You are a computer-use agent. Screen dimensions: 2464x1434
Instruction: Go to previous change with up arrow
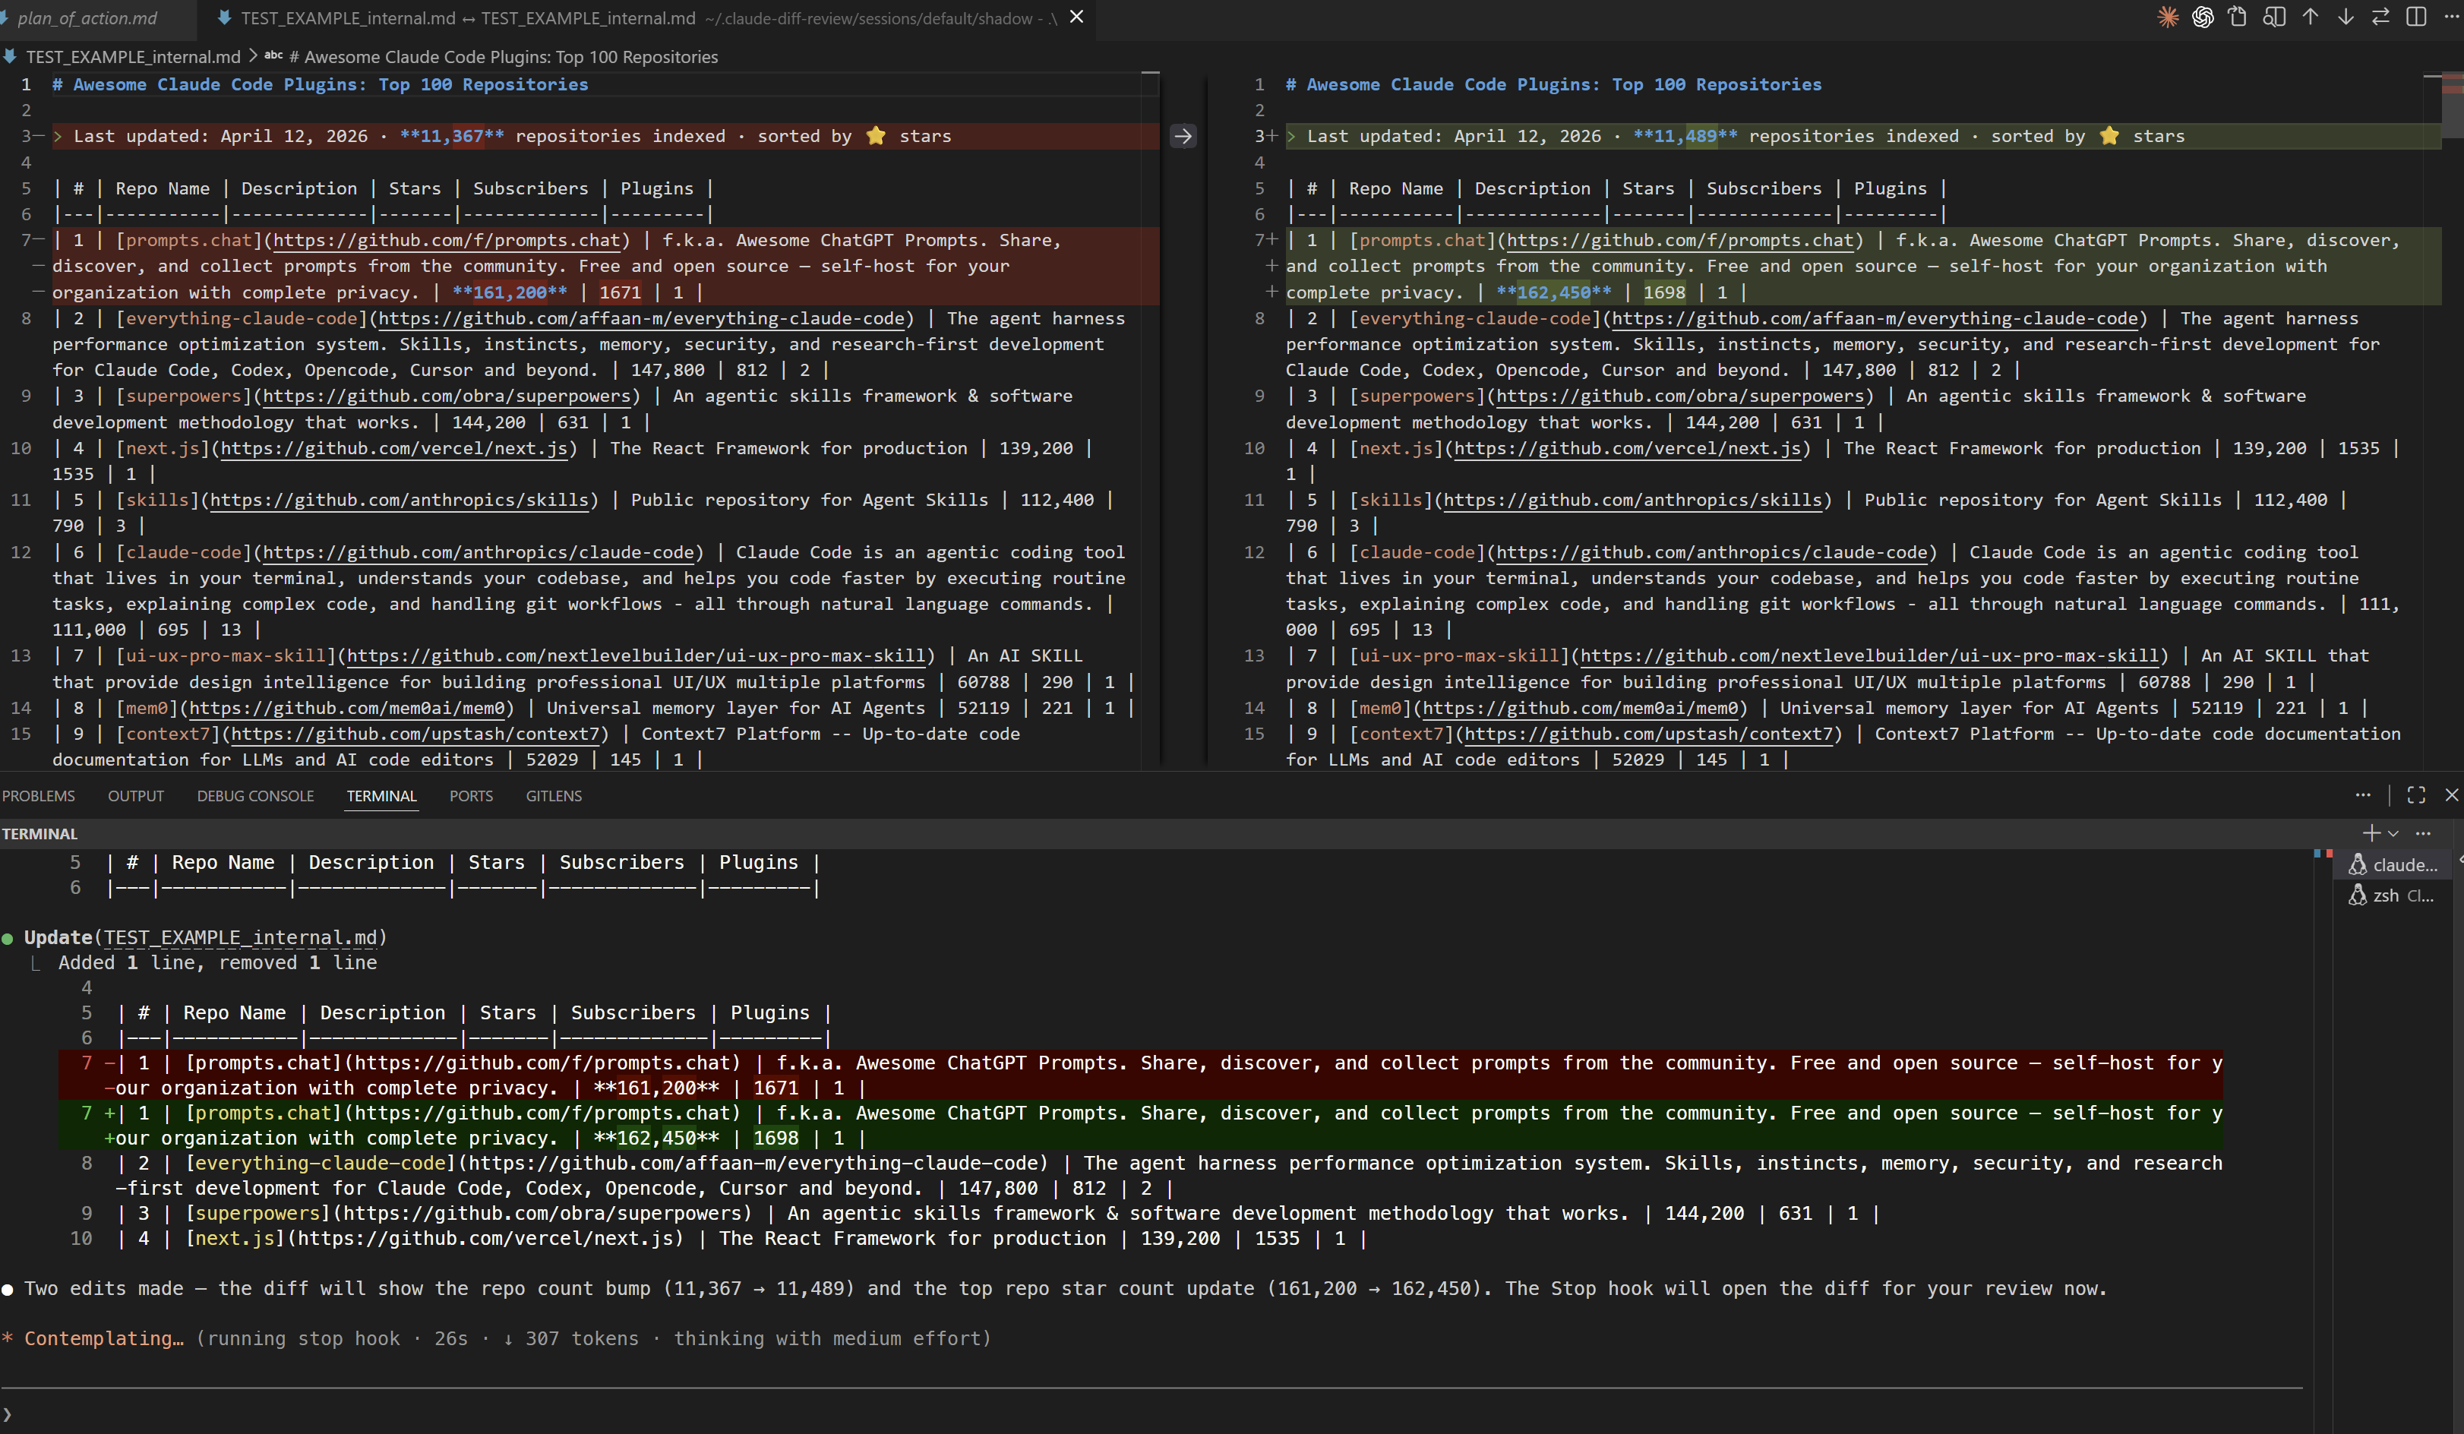coord(2310,17)
